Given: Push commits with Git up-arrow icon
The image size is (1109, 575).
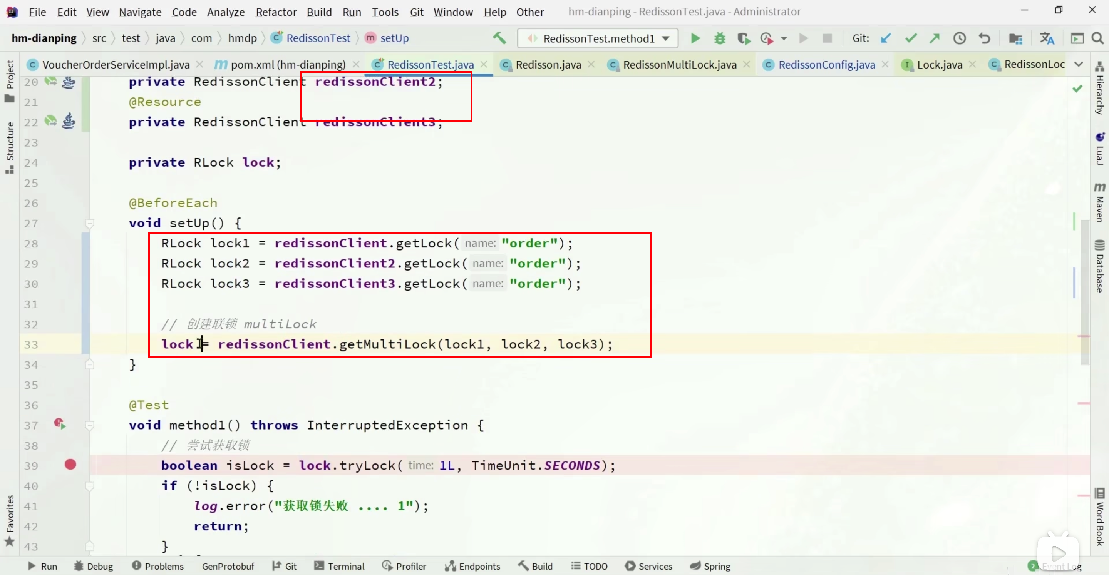Looking at the screenshot, I should tap(935, 38).
